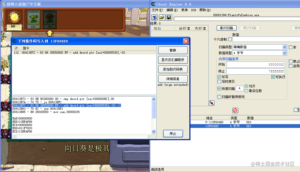
Task: Click the red no-entry clear list icon
Action: click(235, 110)
